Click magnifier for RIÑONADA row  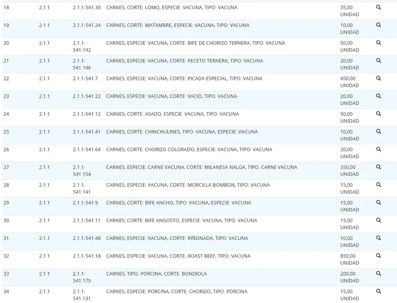point(378,238)
